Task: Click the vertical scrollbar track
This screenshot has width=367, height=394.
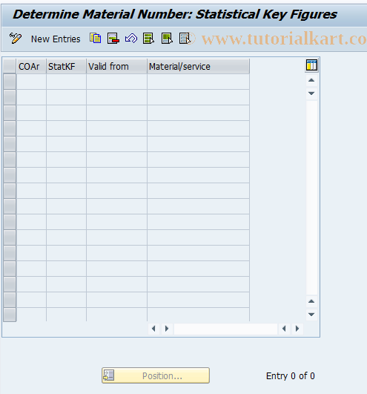Action: point(311,197)
